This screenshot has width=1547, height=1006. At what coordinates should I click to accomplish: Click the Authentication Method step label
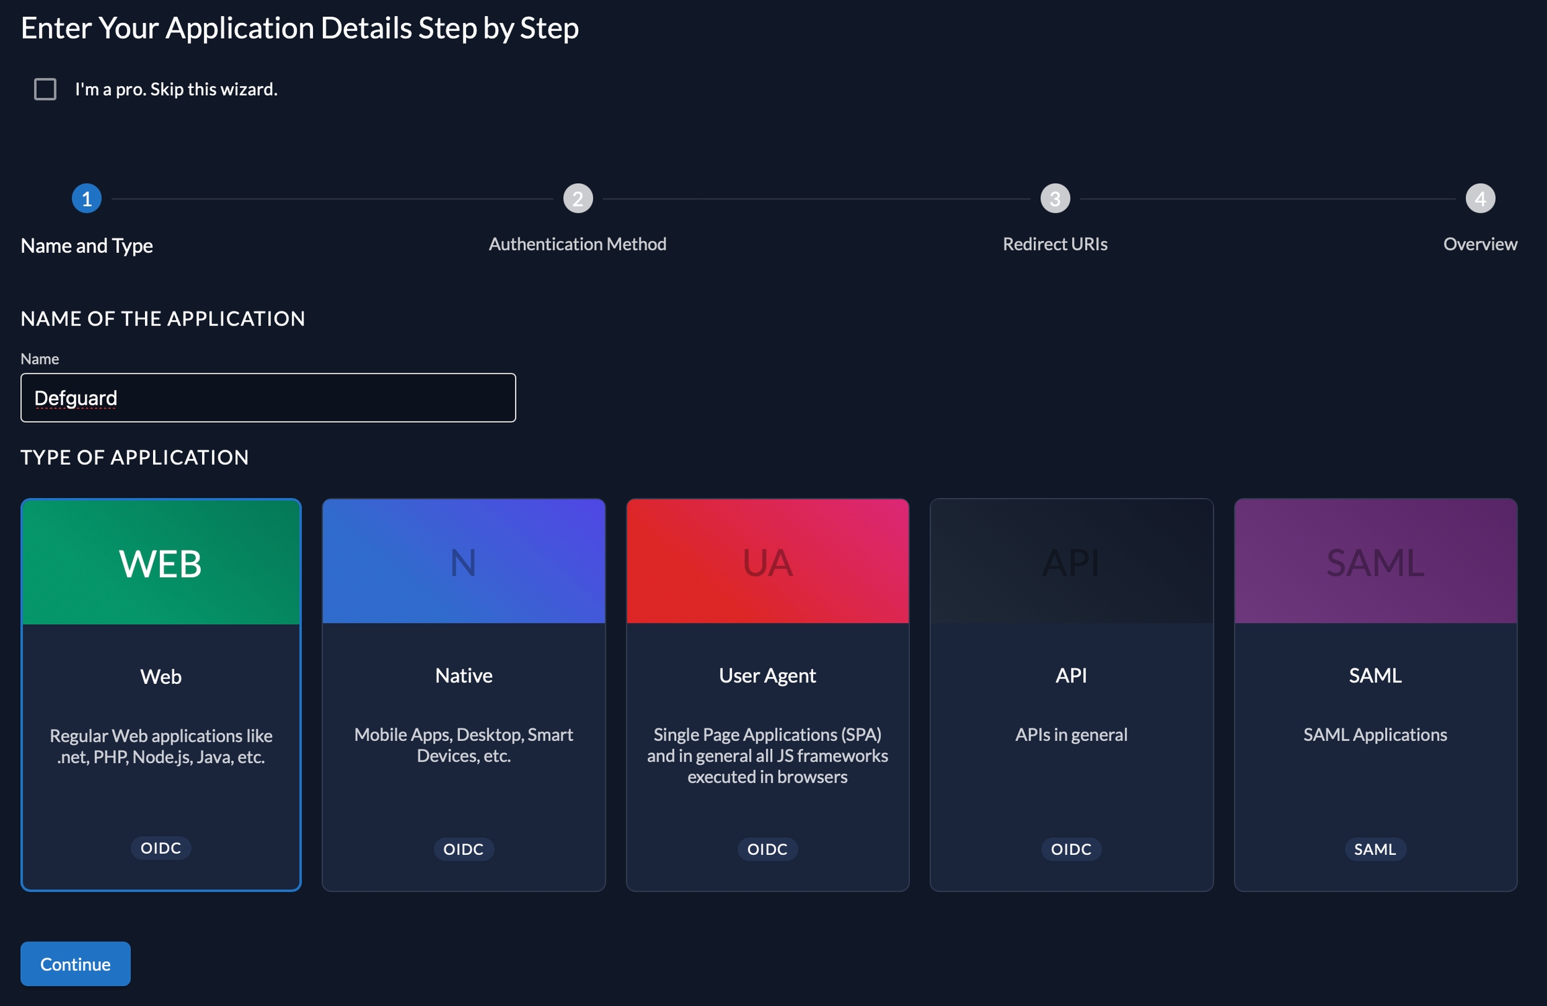[x=577, y=244]
